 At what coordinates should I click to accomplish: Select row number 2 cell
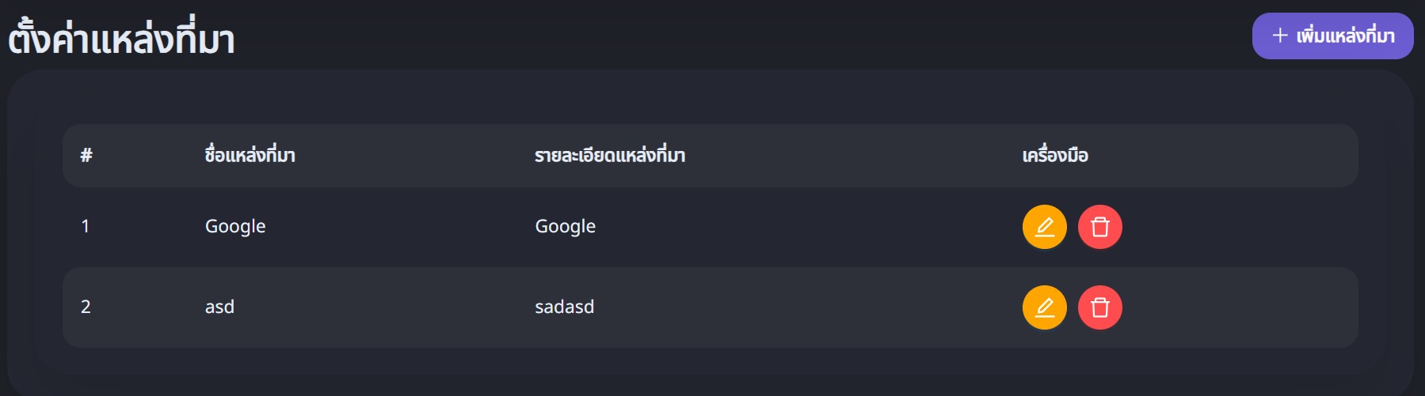point(86,307)
